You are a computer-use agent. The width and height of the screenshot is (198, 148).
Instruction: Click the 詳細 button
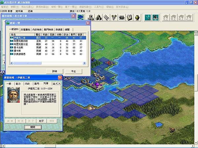55,71
